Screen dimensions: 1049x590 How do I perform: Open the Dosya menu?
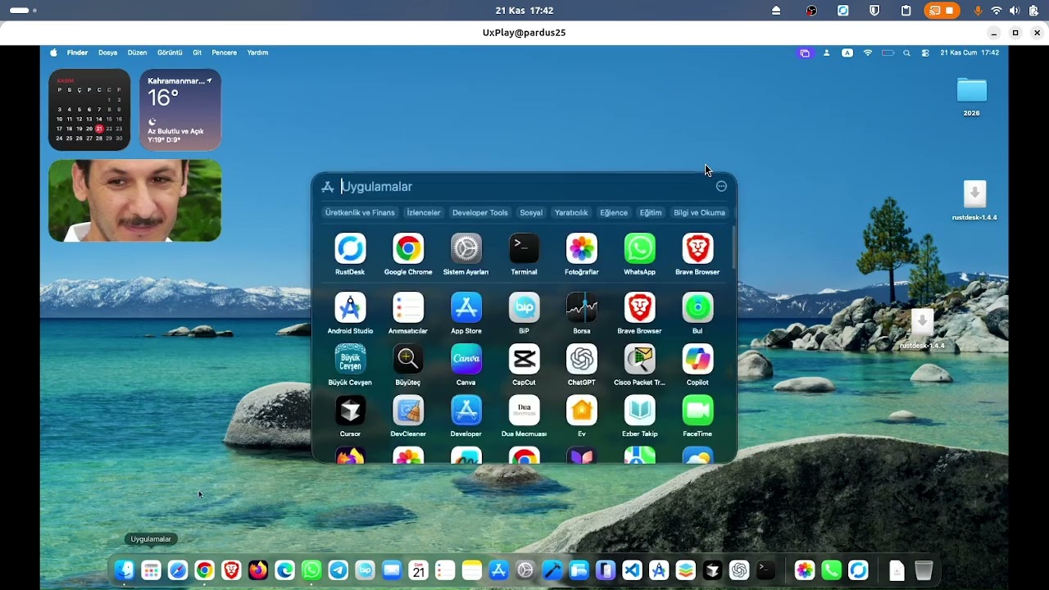tap(108, 52)
